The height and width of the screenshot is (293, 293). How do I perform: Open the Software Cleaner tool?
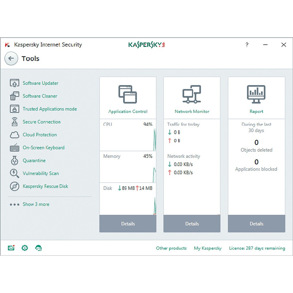(40, 96)
